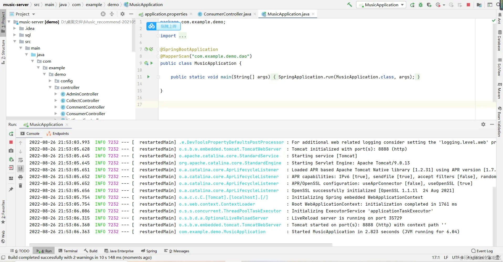Rerun MusicApplication from the top toolbar
503x262 pixels.
click(412, 5)
